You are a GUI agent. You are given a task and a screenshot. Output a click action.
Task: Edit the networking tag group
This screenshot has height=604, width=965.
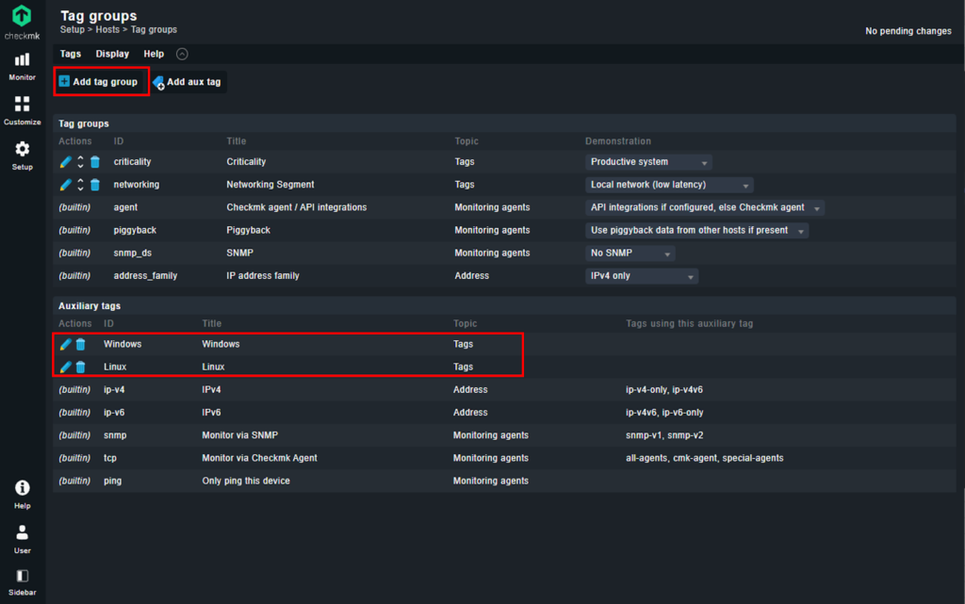click(x=65, y=185)
